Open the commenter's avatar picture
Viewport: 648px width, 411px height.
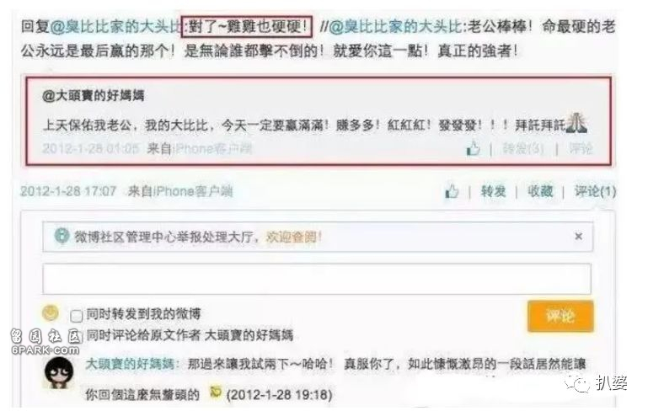(x=59, y=373)
